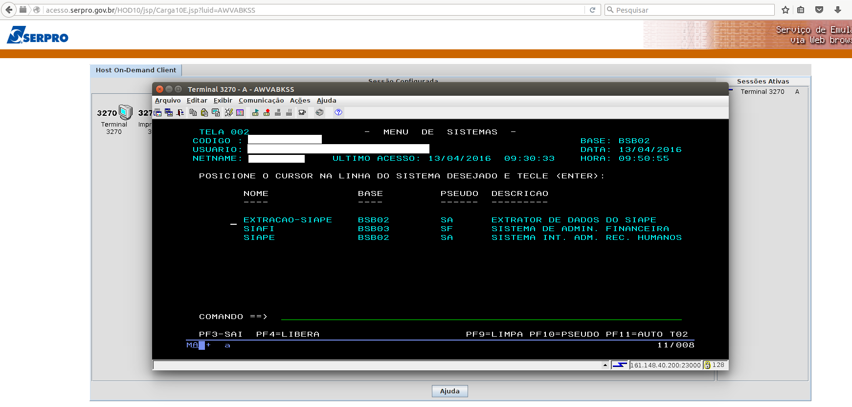Image resolution: width=852 pixels, height=407 pixels.
Task: Click the SIAFI system name
Action: pos(259,229)
